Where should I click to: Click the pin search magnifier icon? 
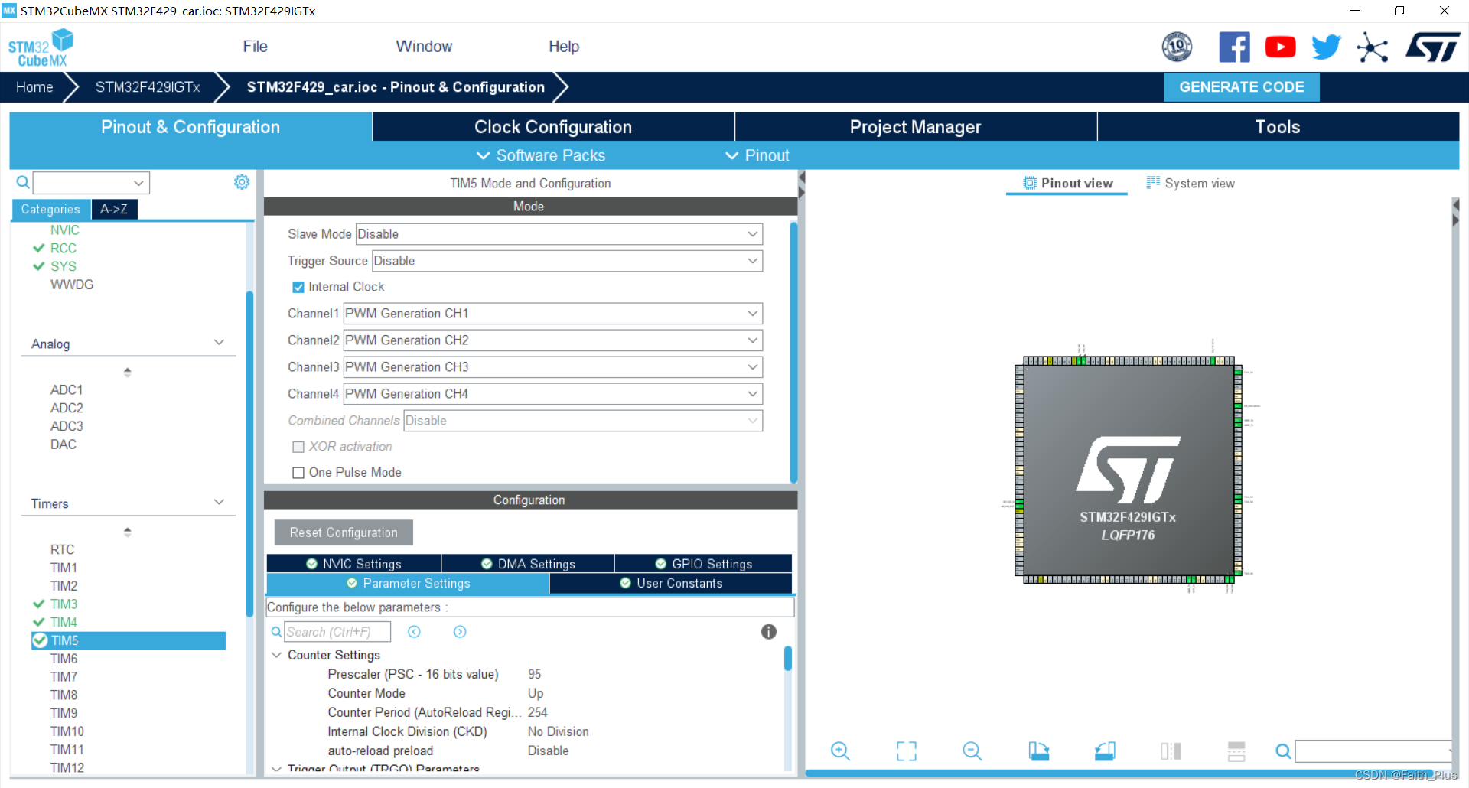click(x=1283, y=751)
